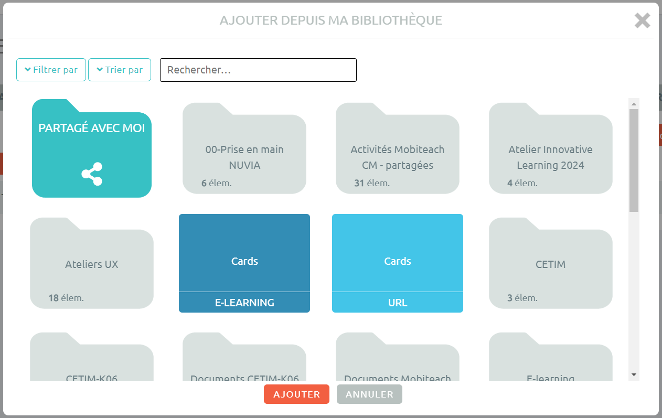Open the 00-Prise en main NUVIA folder
The image size is (662, 418).
point(244,148)
